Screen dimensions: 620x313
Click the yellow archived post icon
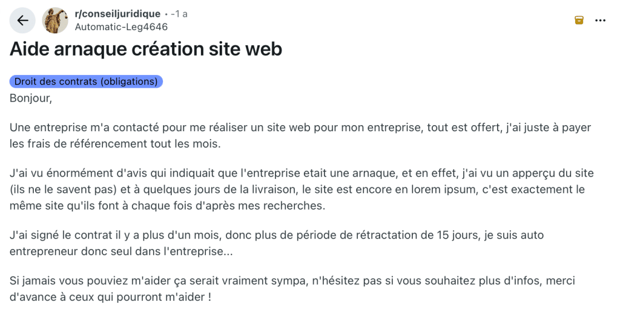click(579, 21)
